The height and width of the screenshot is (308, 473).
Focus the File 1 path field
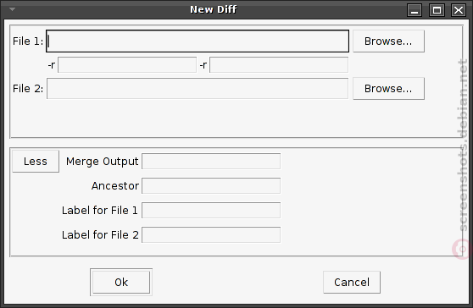coord(198,41)
